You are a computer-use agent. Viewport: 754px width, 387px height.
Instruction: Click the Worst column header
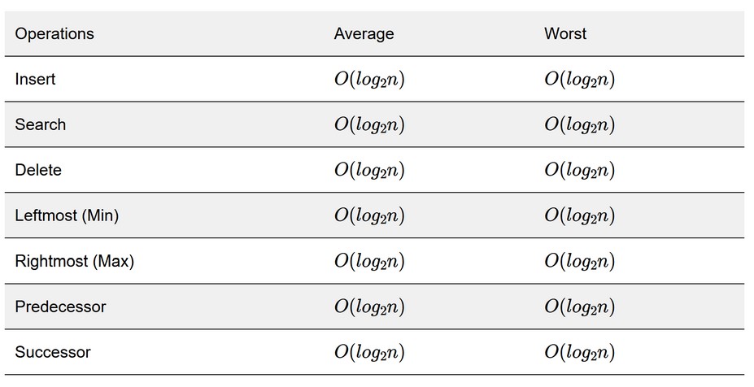click(565, 33)
